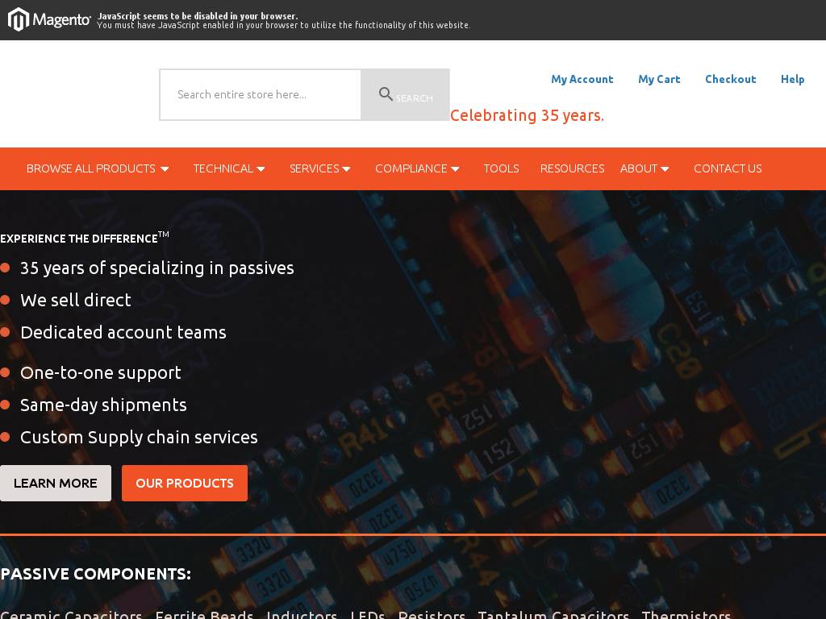Click the Our Products button
Screen dimensions: 826x619
point(185,483)
